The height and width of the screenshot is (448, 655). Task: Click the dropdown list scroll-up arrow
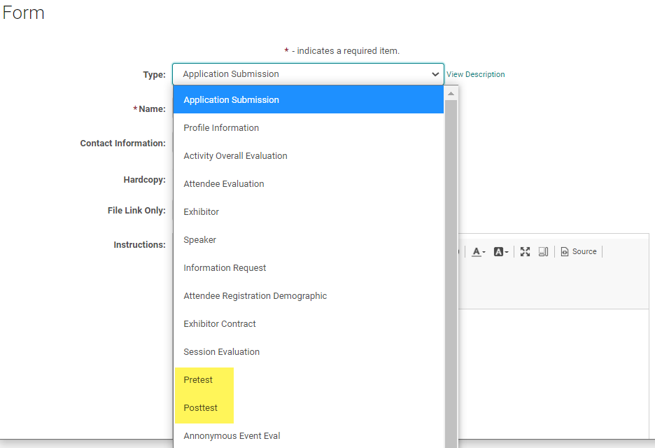tap(451, 93)
